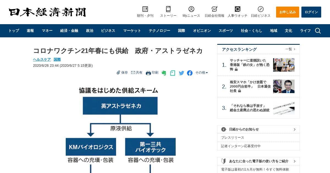Click thumbnail of ranking item 3

pyautogui.click(x=284, y=108)
